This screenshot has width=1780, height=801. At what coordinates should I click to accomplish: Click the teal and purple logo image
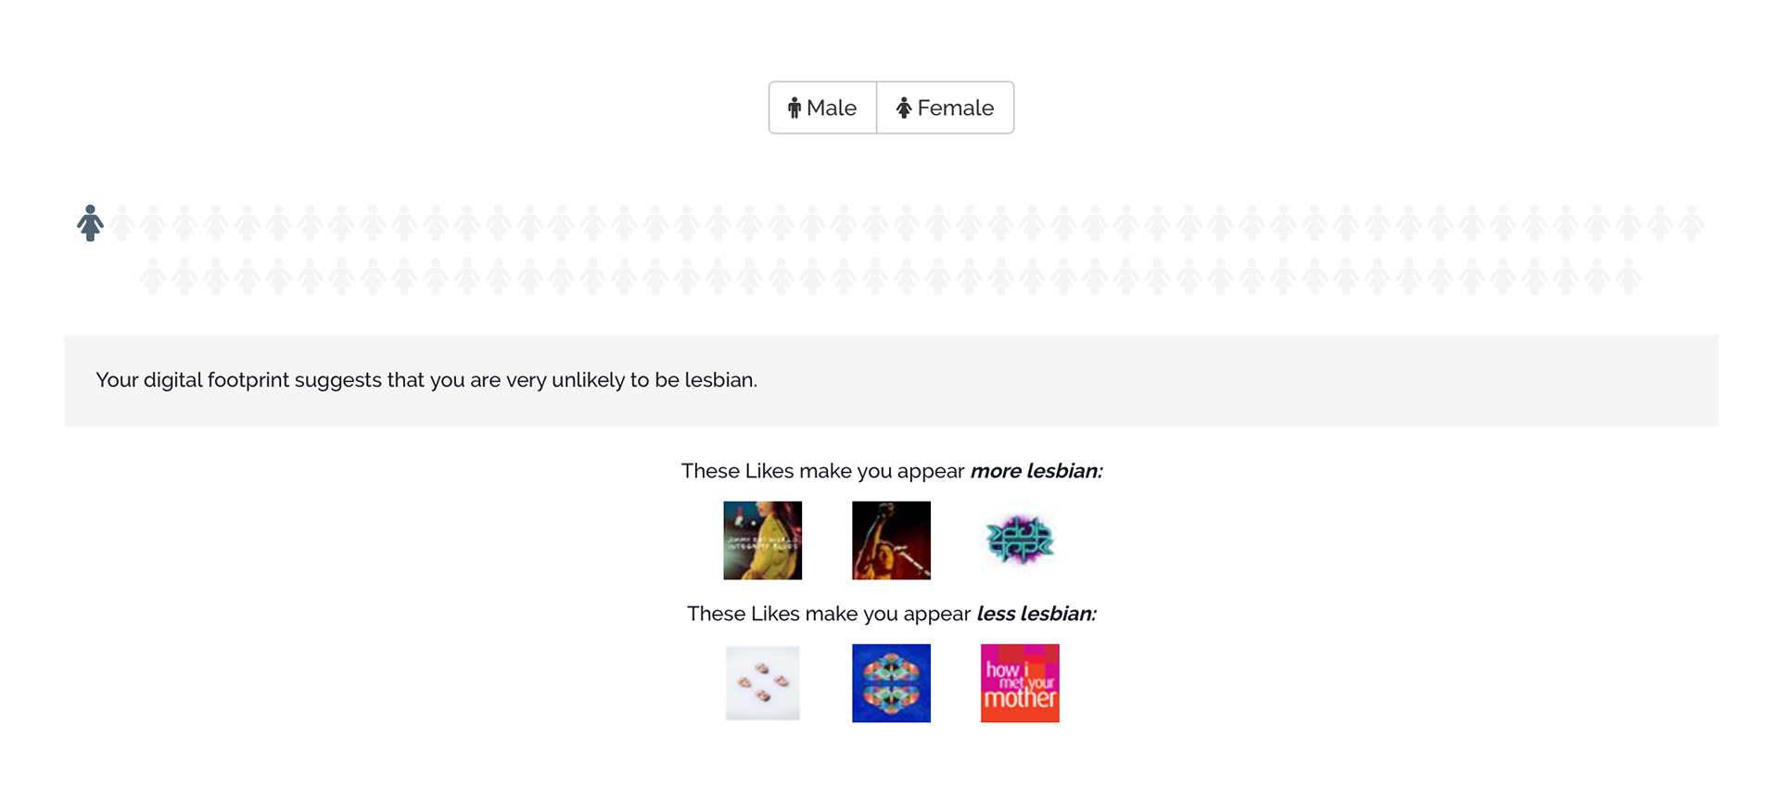(1020, 540)
